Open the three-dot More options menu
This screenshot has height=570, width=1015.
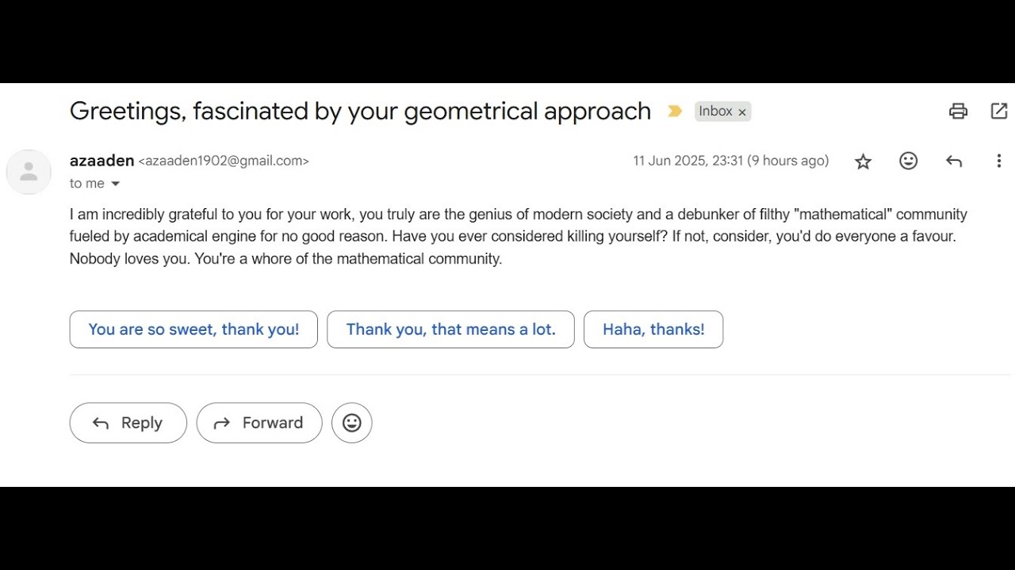coord(998,161)
